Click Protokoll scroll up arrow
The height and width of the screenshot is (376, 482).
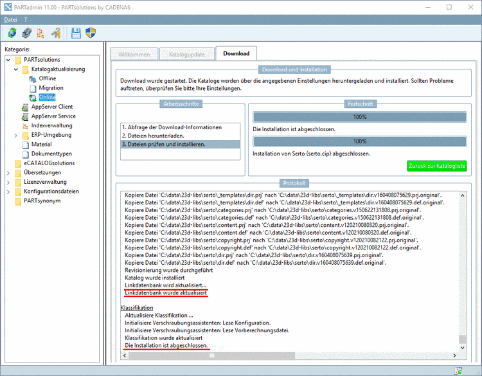click(462, 195)
